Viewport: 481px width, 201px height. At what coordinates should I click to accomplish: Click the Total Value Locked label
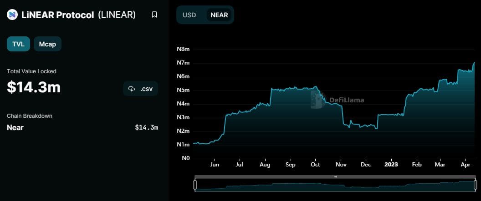coord(31,71)
